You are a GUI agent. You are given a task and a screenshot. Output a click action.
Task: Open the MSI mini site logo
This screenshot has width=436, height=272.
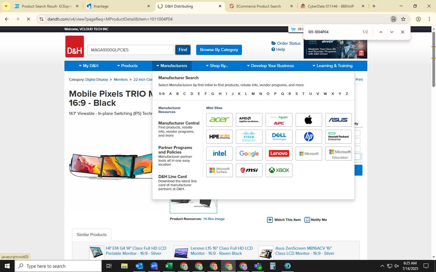pyautogui.click(x=249, y=170)
